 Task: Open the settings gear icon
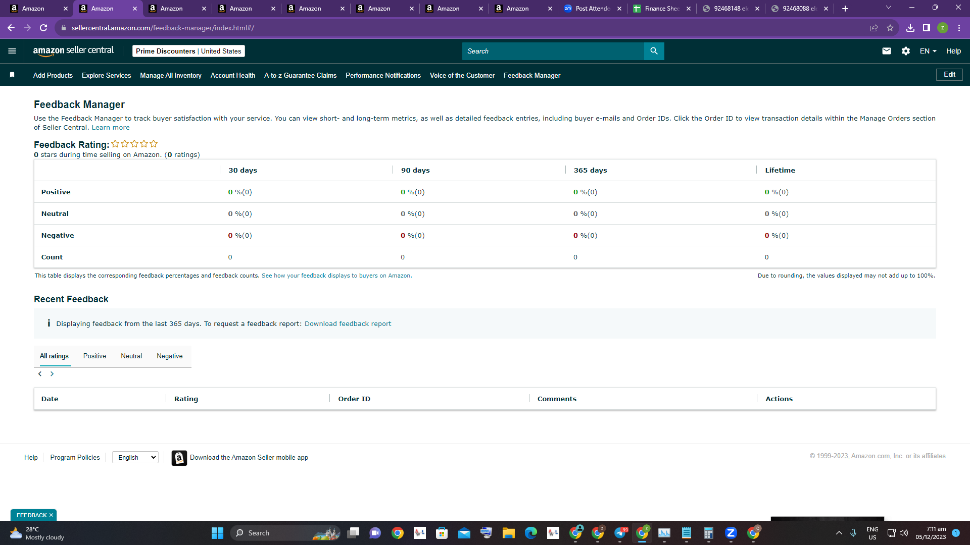coord(905,51)
